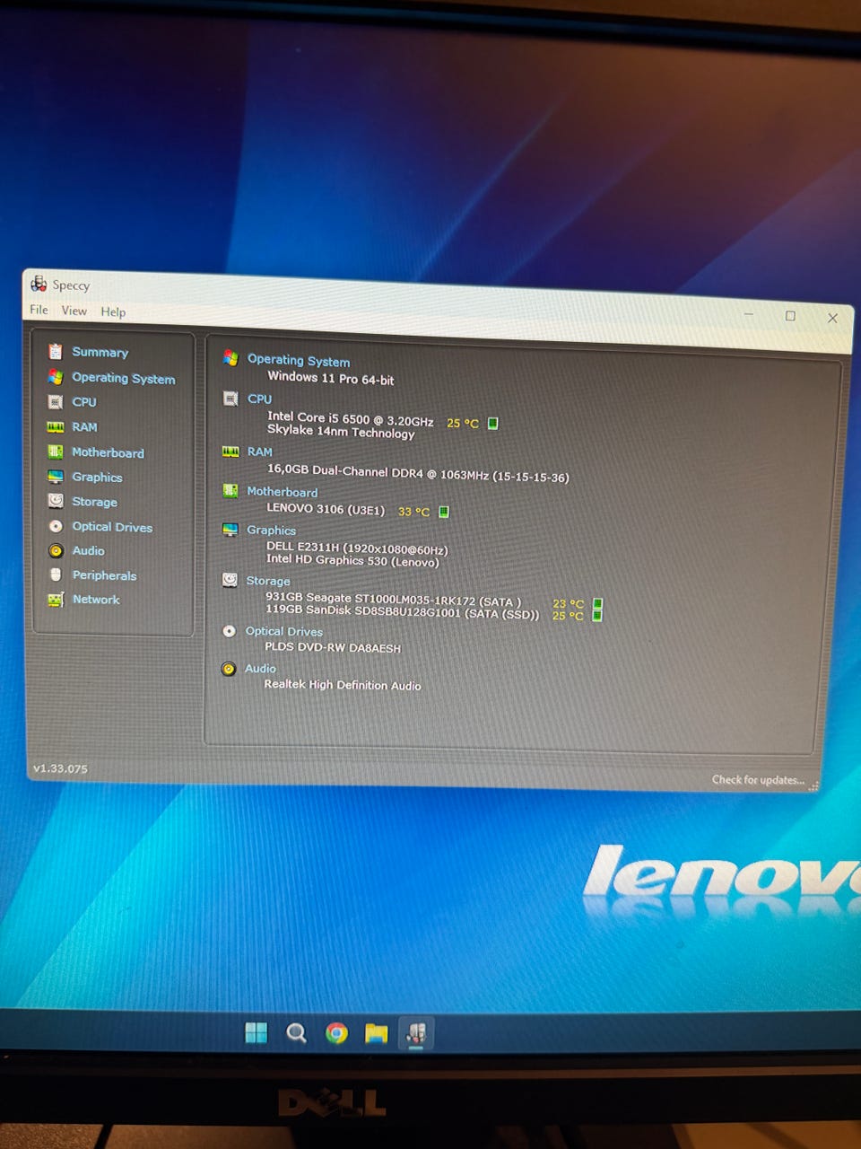This screenshot has height=1149, width=861.
Task: Click the SanDisk SSD temperature indicator icon
Action: 597,616
